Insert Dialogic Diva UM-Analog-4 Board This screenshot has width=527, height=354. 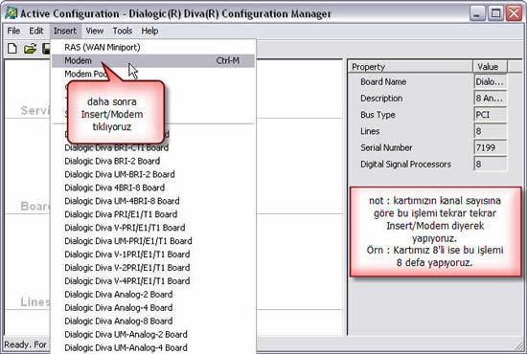pos(153,348)
